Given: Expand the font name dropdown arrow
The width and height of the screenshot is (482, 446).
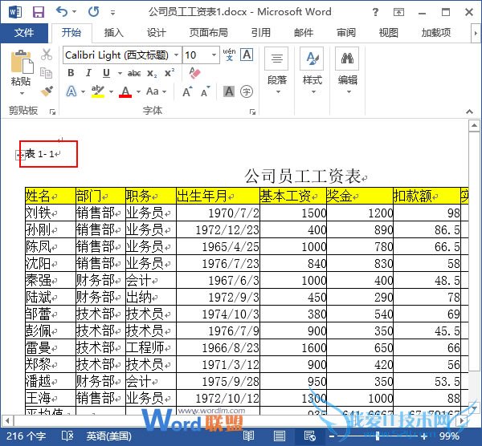Looking at the screenshot, I should pos(177,55).
